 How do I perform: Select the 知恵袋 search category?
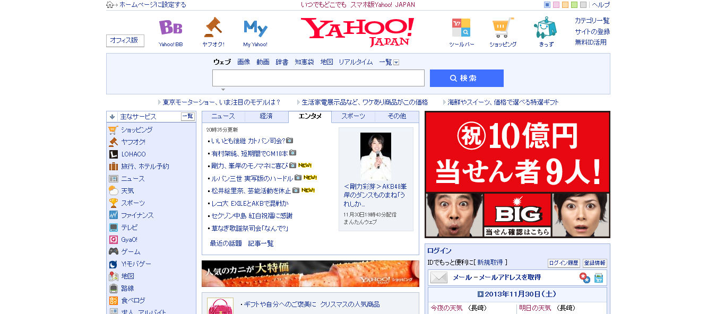(304, 62)
